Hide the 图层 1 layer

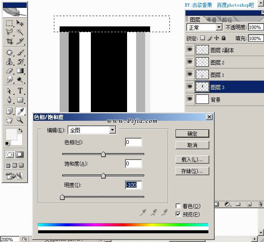[190, 74]
